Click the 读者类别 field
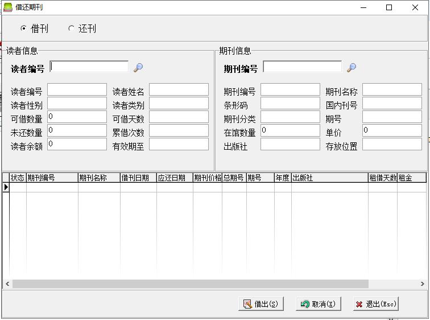The width and height of the screenshot is (430, 320). click(179, 104)
